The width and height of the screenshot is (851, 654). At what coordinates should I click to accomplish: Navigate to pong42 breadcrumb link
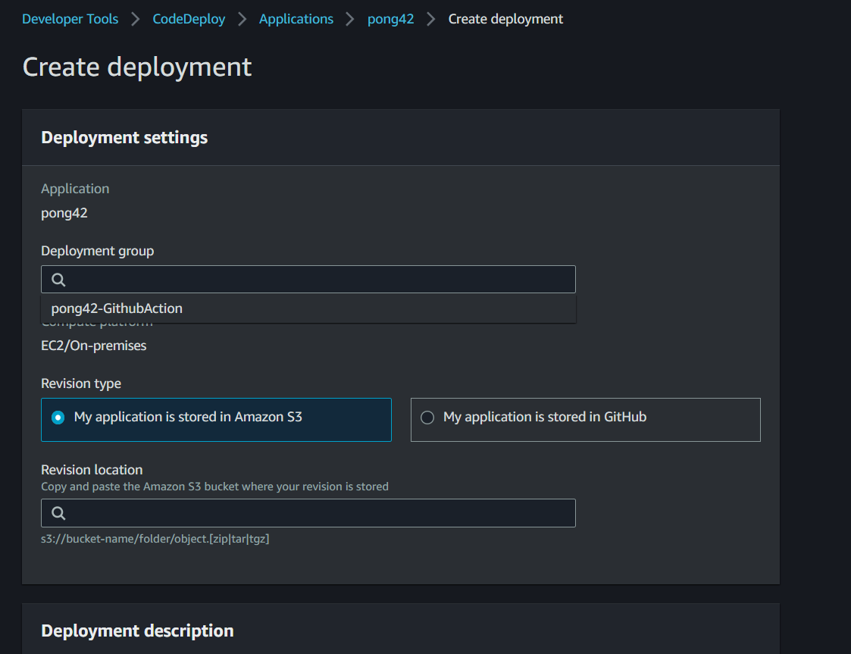click(391, 19)
